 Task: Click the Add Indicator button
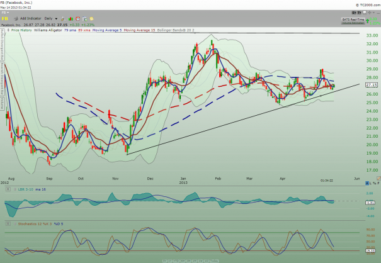(30, 18)
